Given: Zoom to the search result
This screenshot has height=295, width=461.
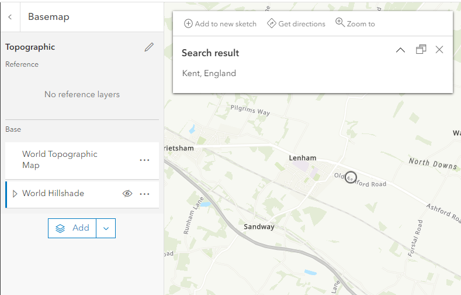Looking at the screenshot, I should click(x=355, y=24).
